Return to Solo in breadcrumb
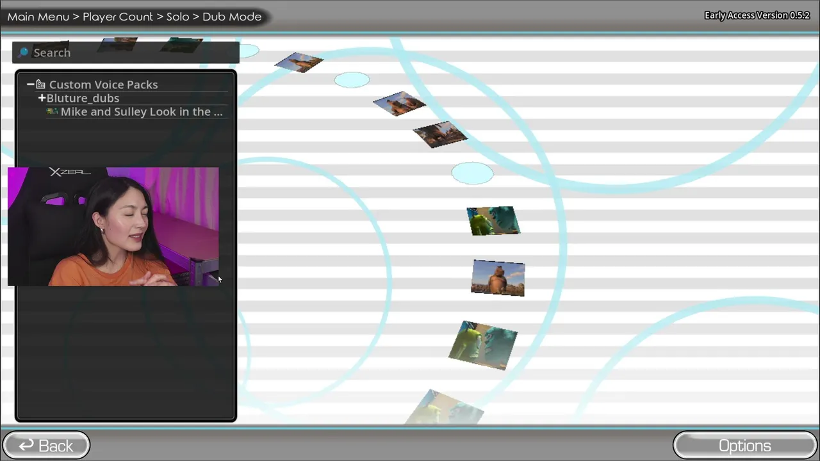Image resolution: width=820 pixels, height=461 pixels. 178,17
